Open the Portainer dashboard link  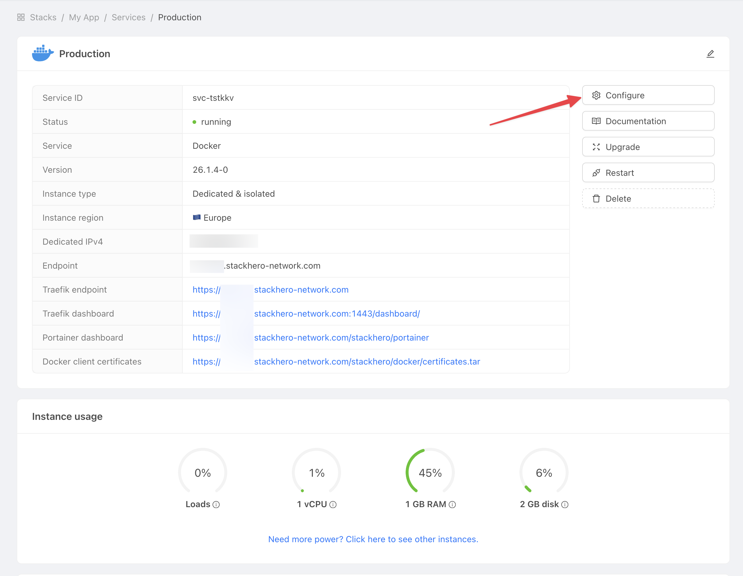[x=341, y=338]
